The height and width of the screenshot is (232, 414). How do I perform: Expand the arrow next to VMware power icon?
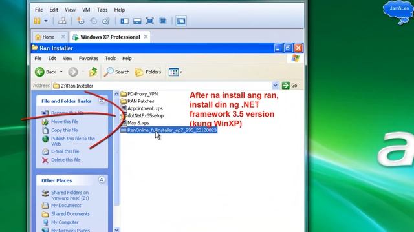(46, 21)
